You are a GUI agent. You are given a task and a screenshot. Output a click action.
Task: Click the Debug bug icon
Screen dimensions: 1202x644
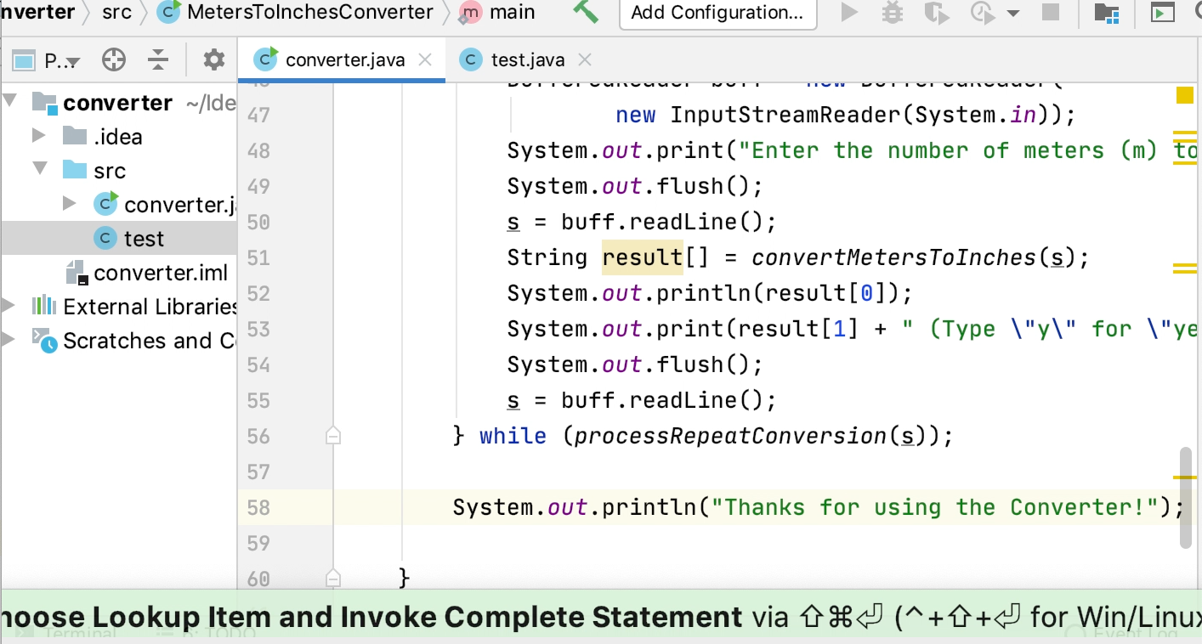[892, 12]
